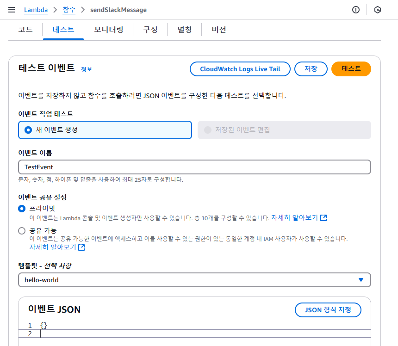Switch to the 모니터링 tab
398x346 pixels.
109,30
